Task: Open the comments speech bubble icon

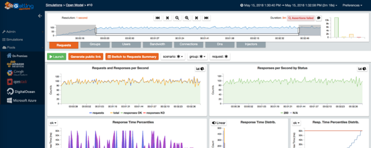Action: 319,18
